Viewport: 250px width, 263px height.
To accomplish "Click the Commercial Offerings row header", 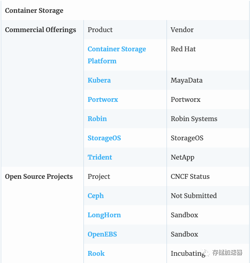I will 41,30.
